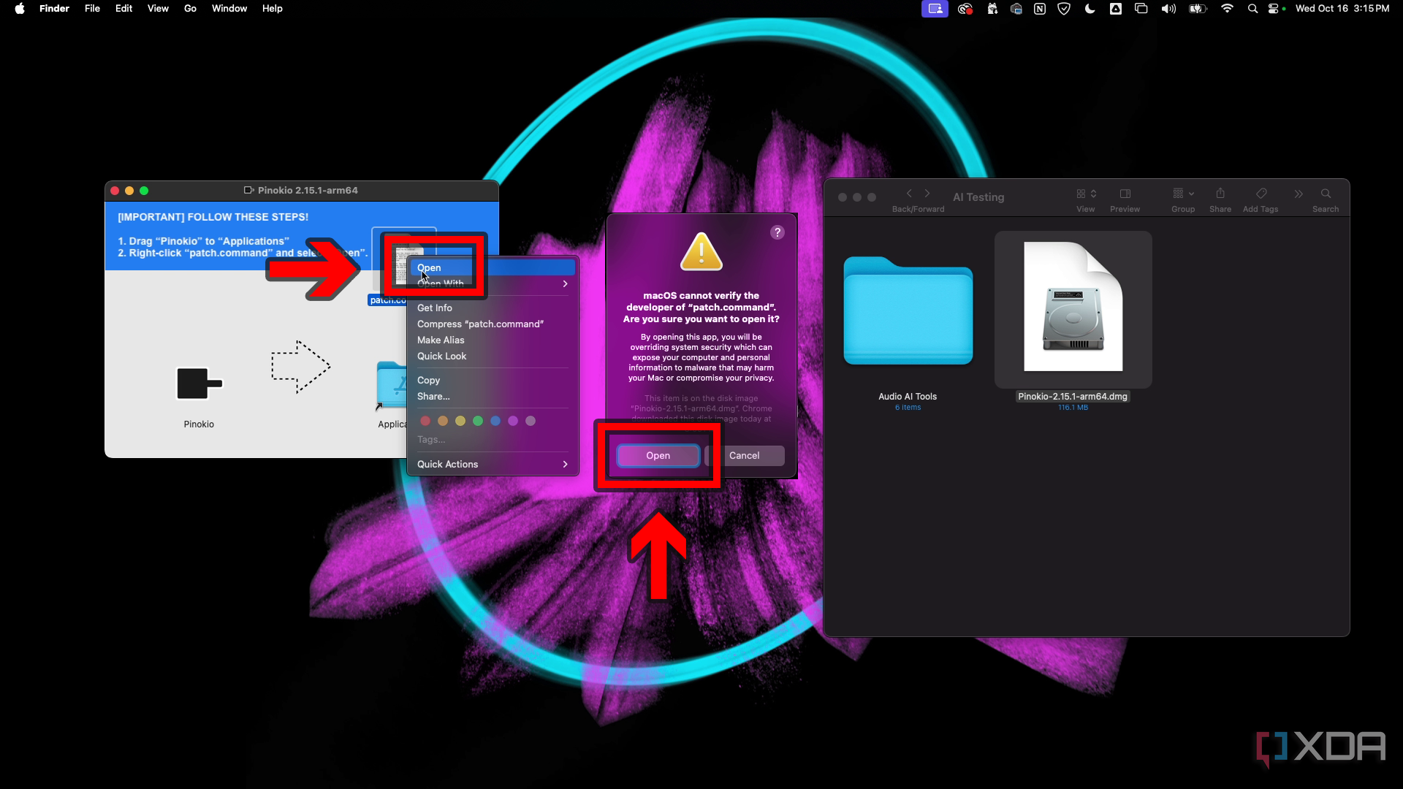The width and height of the screenshot is (1403, 789).
Task: Go back in AI Testing Finder window
Action: click(x=909, y=194)
